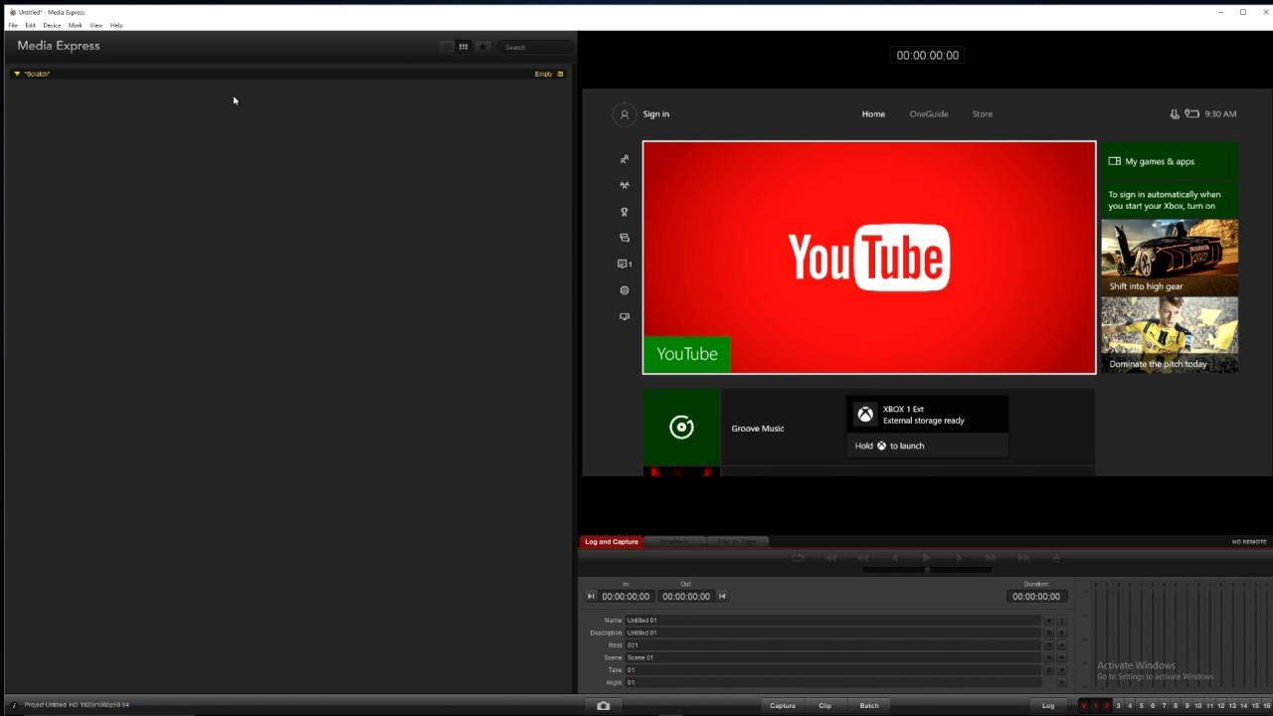Step forward one frame

pos(959,558)
